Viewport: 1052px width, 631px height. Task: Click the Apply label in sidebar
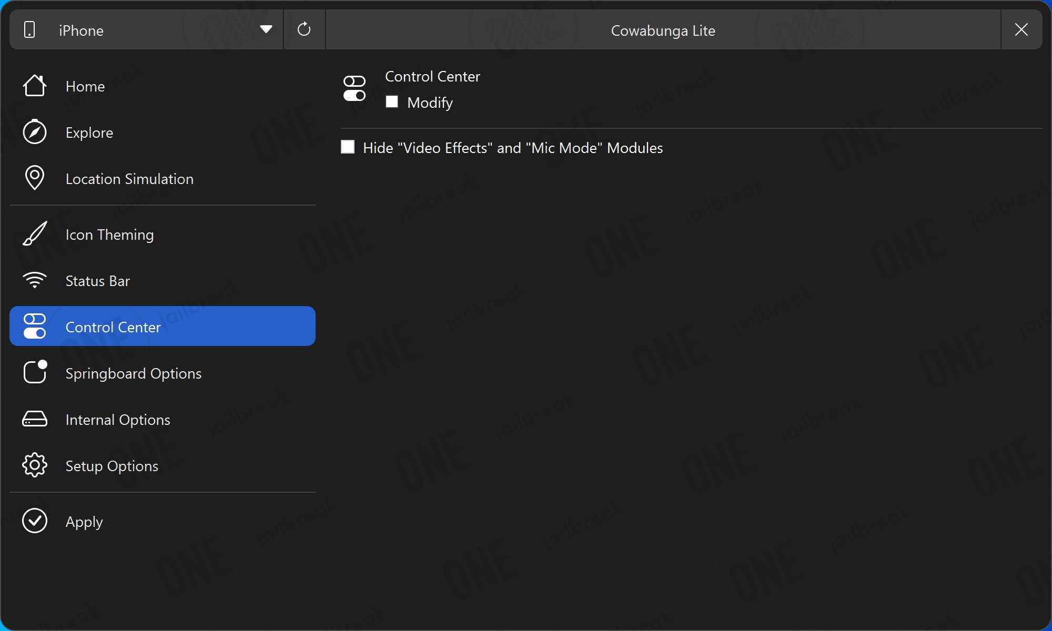(84, 522)
